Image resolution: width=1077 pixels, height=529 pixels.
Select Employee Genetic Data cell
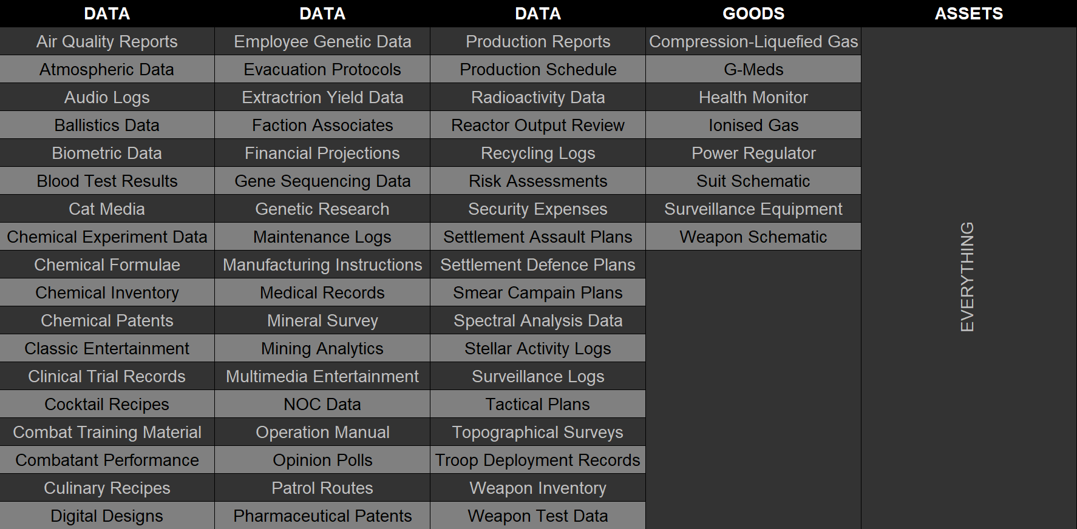(x=322, y=41)
